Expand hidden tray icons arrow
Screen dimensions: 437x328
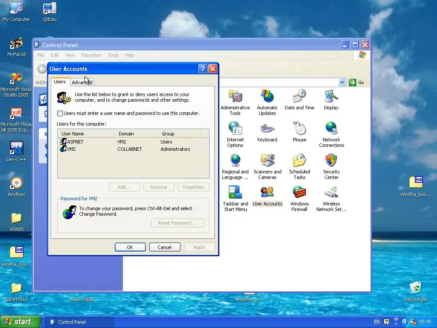tap(405, 322)
